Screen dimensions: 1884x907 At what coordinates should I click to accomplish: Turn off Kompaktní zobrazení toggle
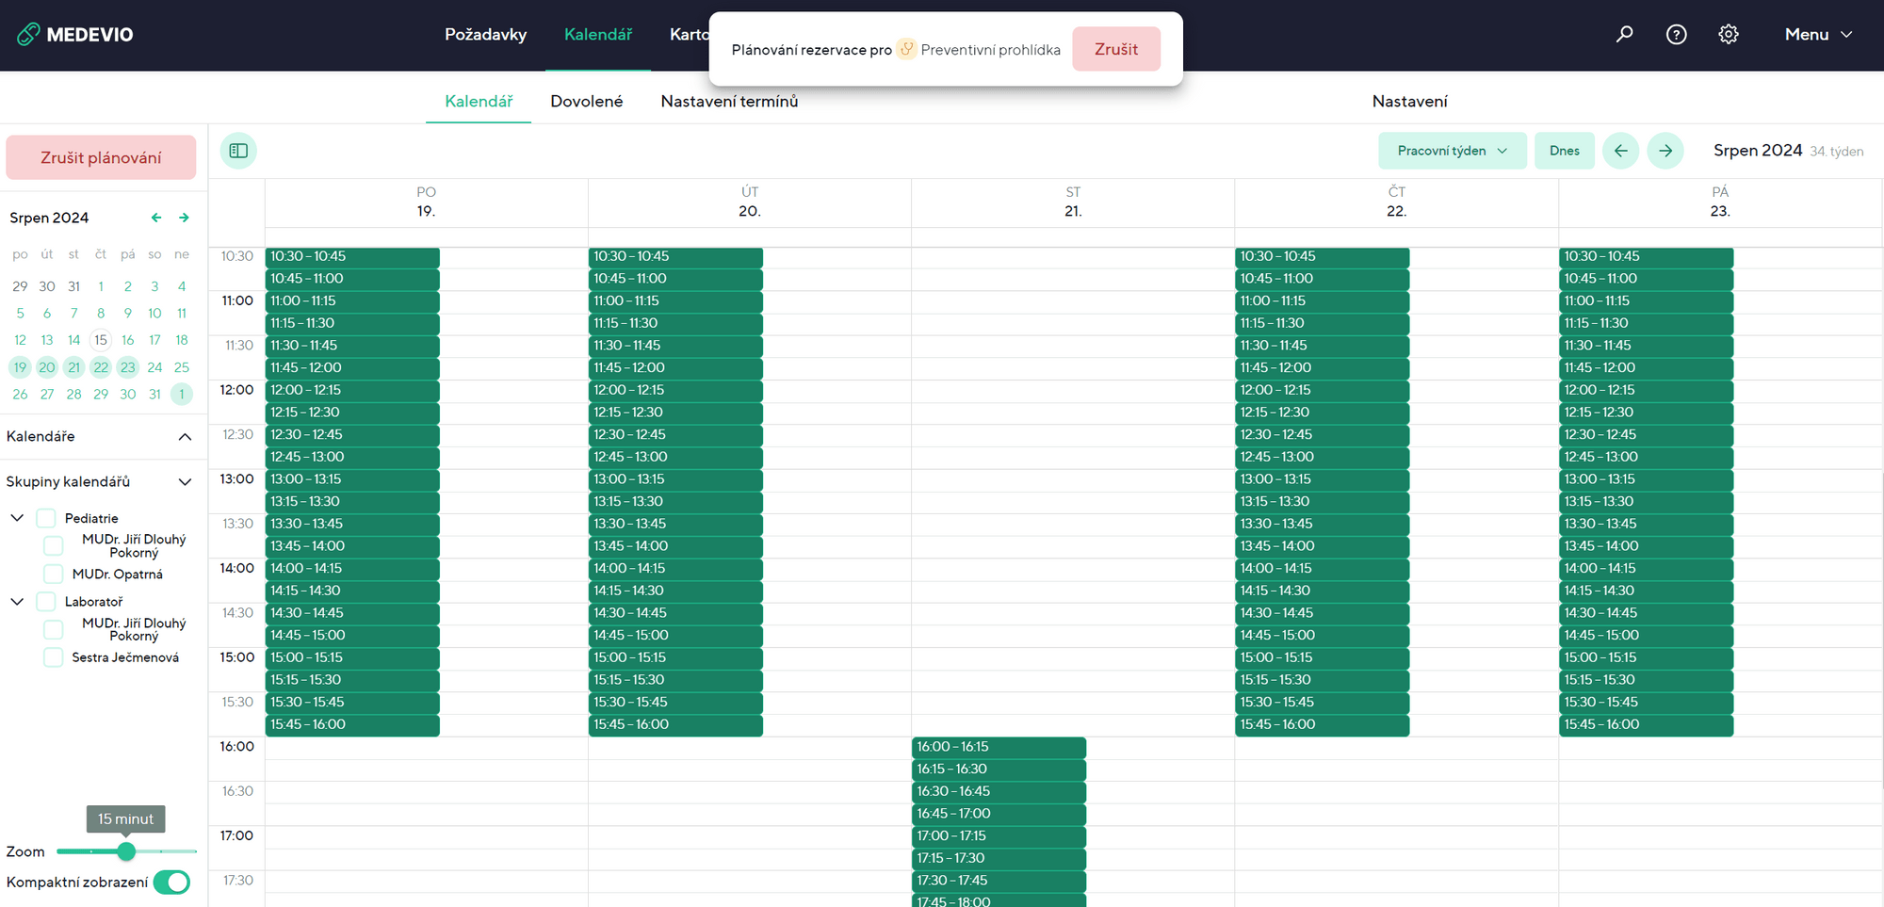[172, 883]
